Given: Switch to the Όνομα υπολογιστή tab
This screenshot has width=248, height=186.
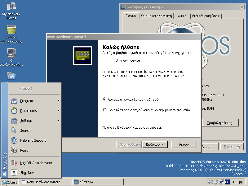Looking at the screenshot, I should 156,16.
